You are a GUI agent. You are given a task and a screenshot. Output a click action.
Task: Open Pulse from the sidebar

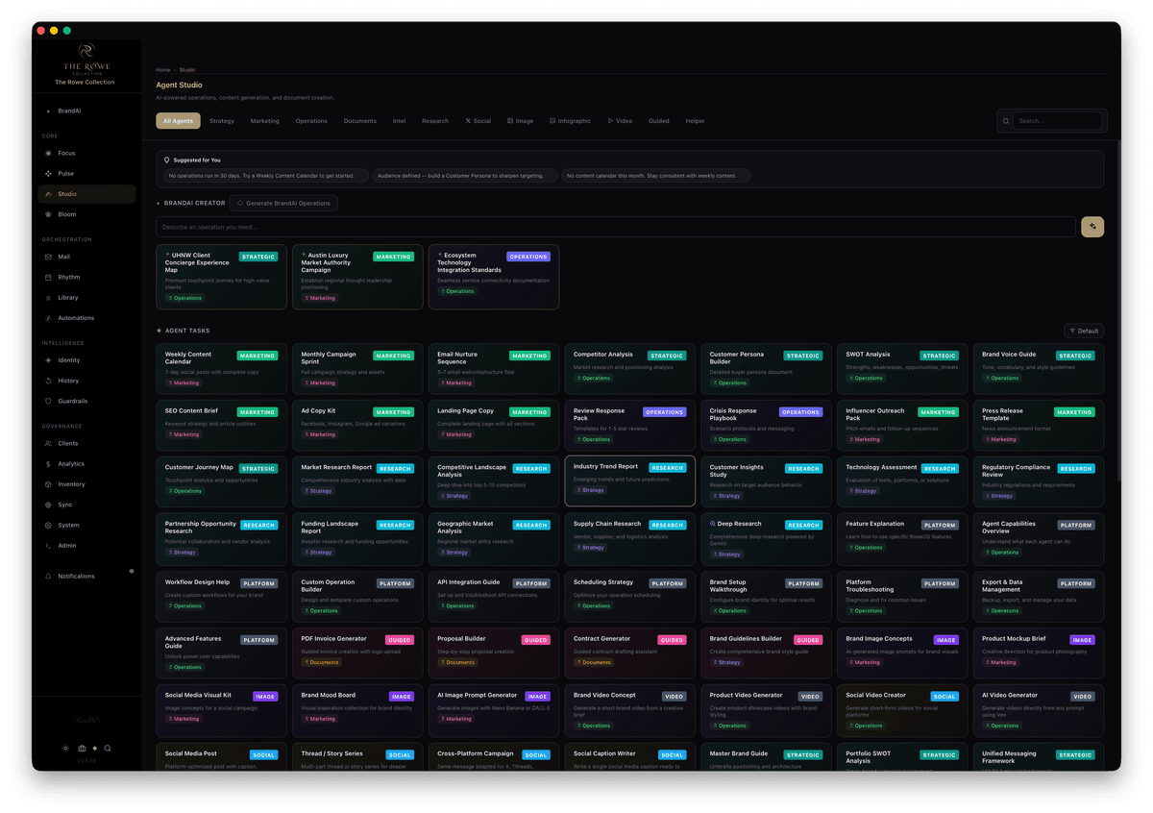[x=66, y=174]
